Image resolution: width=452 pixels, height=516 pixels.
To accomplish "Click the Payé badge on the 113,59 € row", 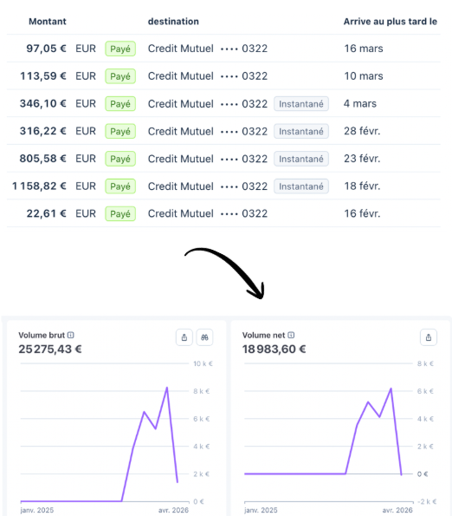I will [120, 76].
